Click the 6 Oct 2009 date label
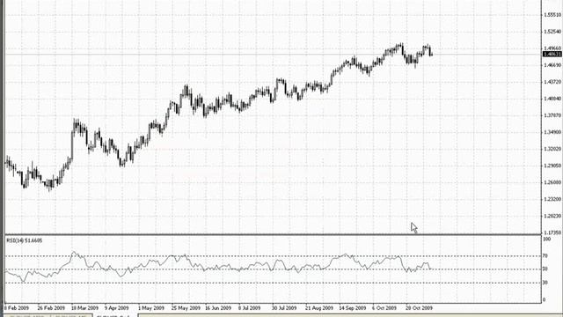Screen dimensions: 563x317 coord(384,308)
